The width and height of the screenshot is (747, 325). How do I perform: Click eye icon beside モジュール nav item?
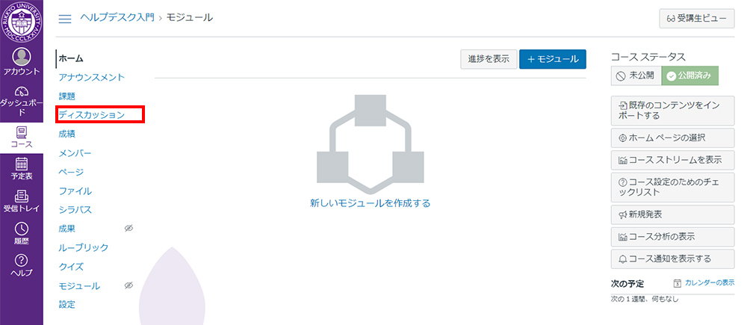pyautogui.click(x=128, y=285)
